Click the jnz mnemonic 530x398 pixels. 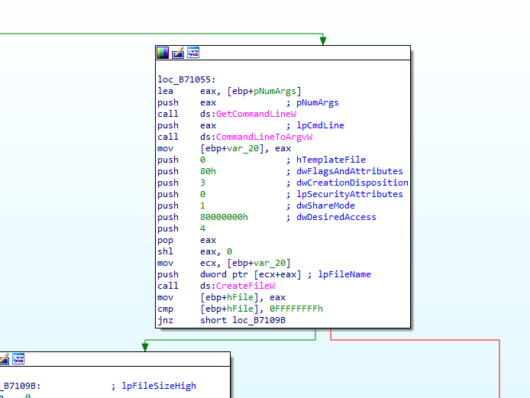click(165, 320)
